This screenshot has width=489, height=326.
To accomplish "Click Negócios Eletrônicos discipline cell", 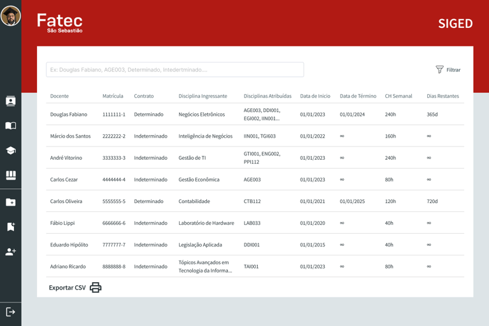I will (201, 115).
